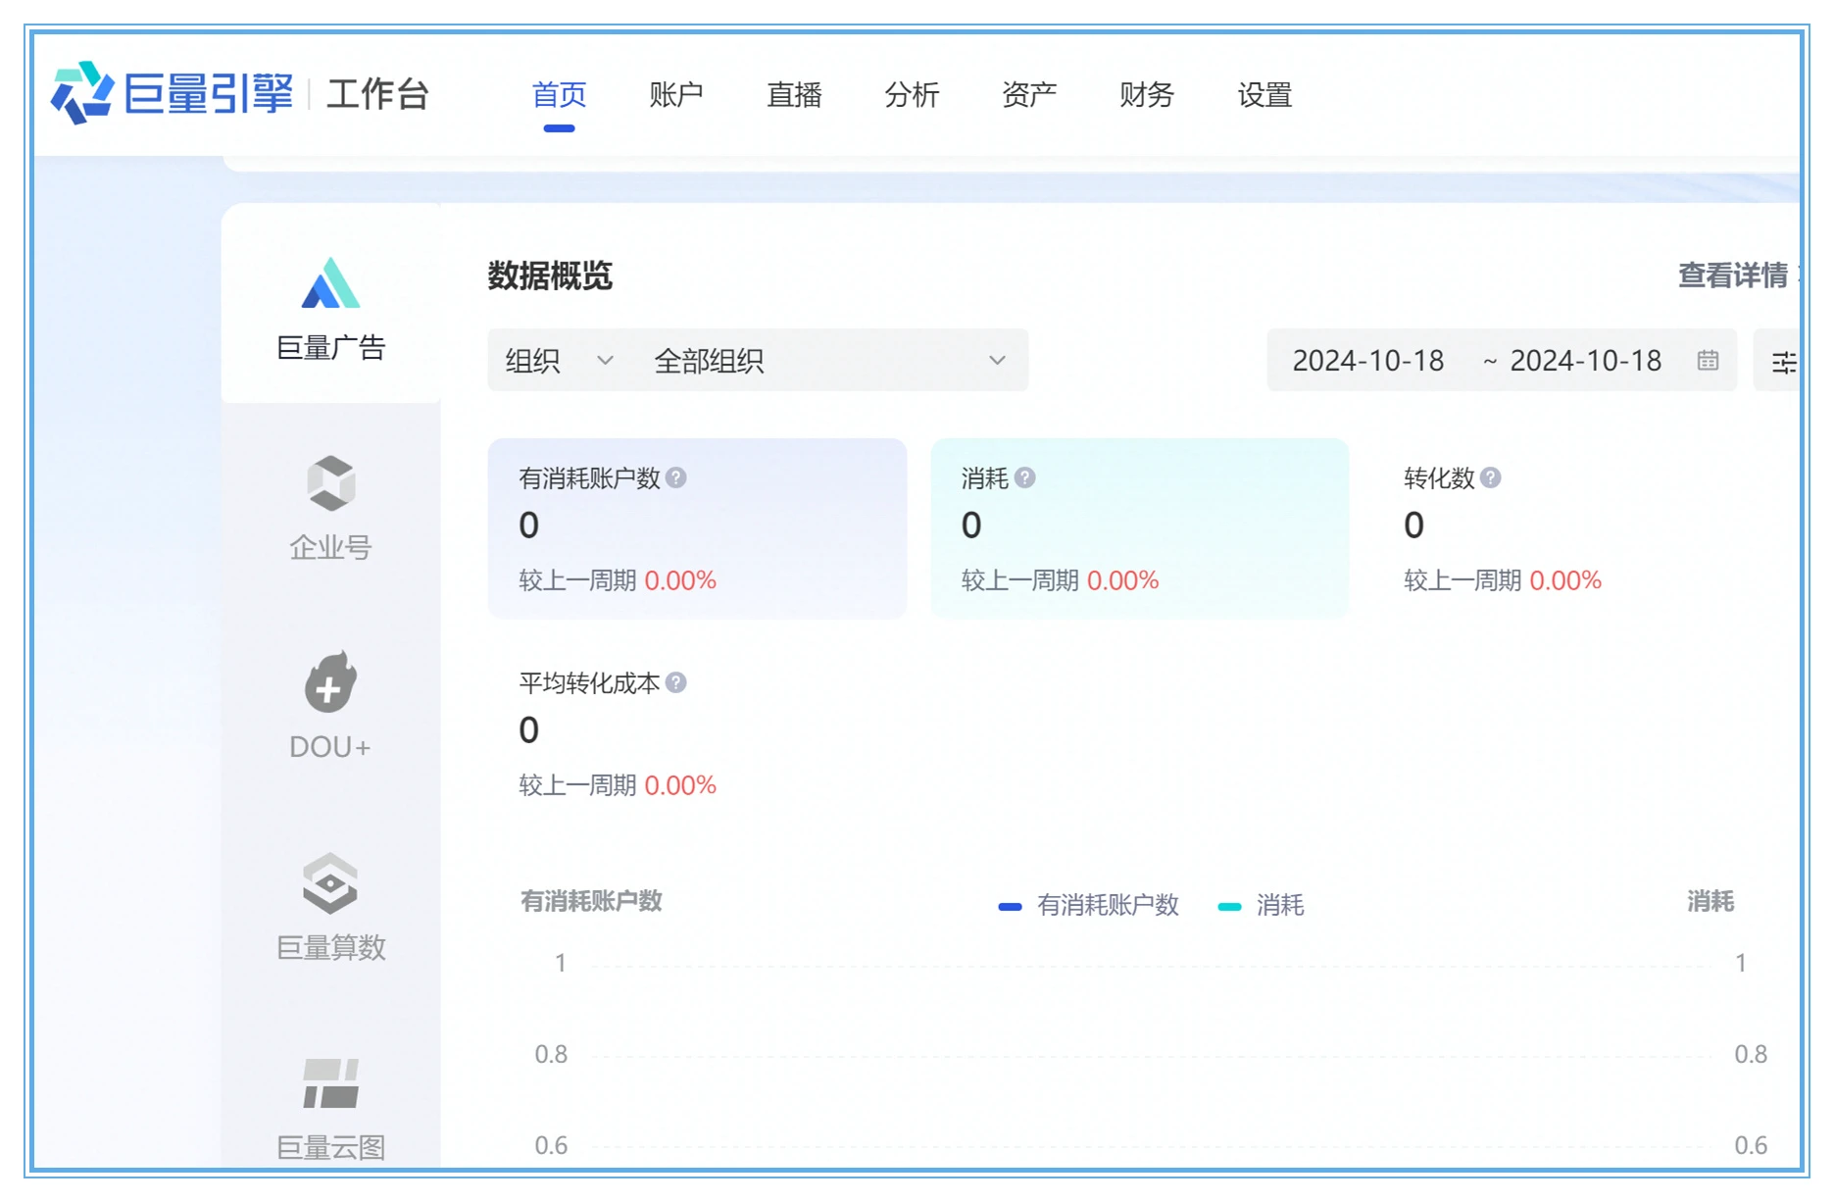Select the 有消耗账户数 metric card
Screen dimensions: 1834x1202
[697, 528]
